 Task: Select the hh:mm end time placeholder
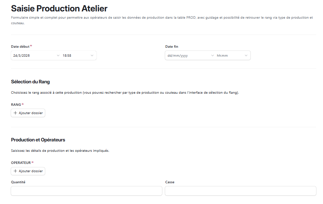[x=222, y=55]
